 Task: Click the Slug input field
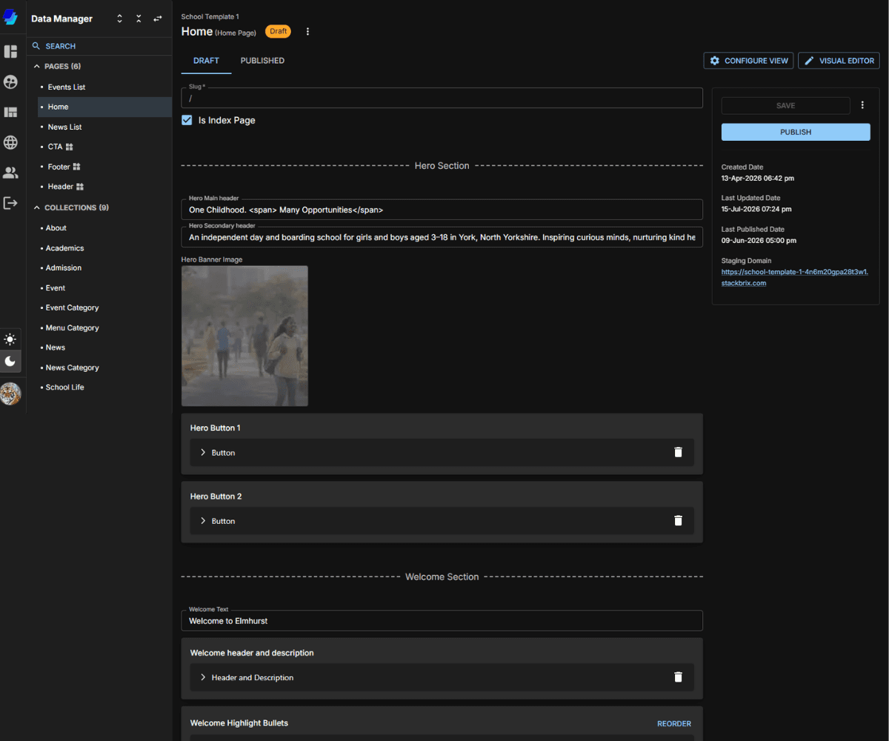click(x=442, y=98)
